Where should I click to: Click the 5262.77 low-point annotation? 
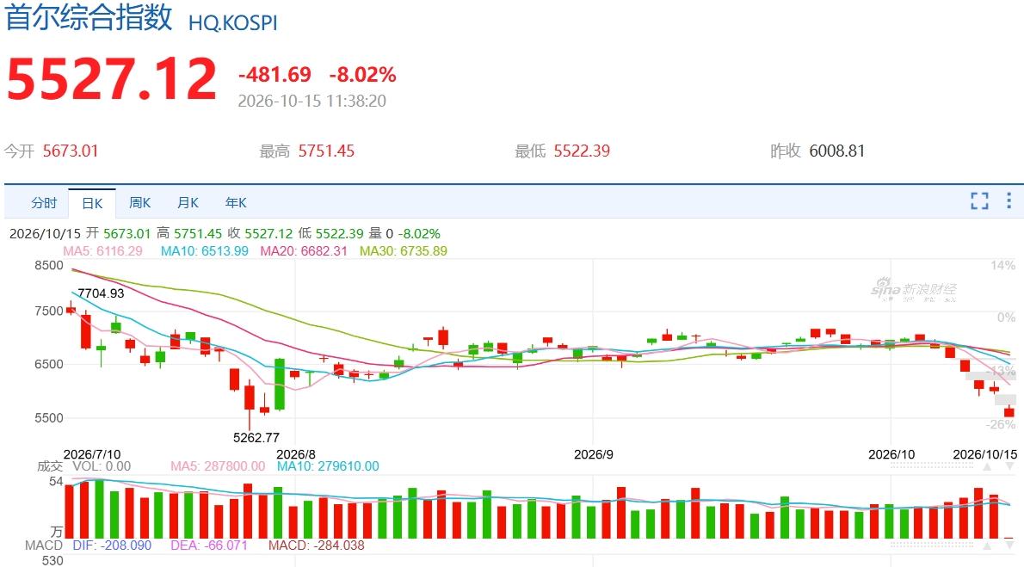[x=256, y=438]
